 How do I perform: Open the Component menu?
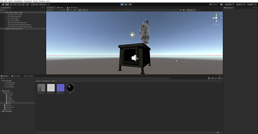(x=28, y=1)
